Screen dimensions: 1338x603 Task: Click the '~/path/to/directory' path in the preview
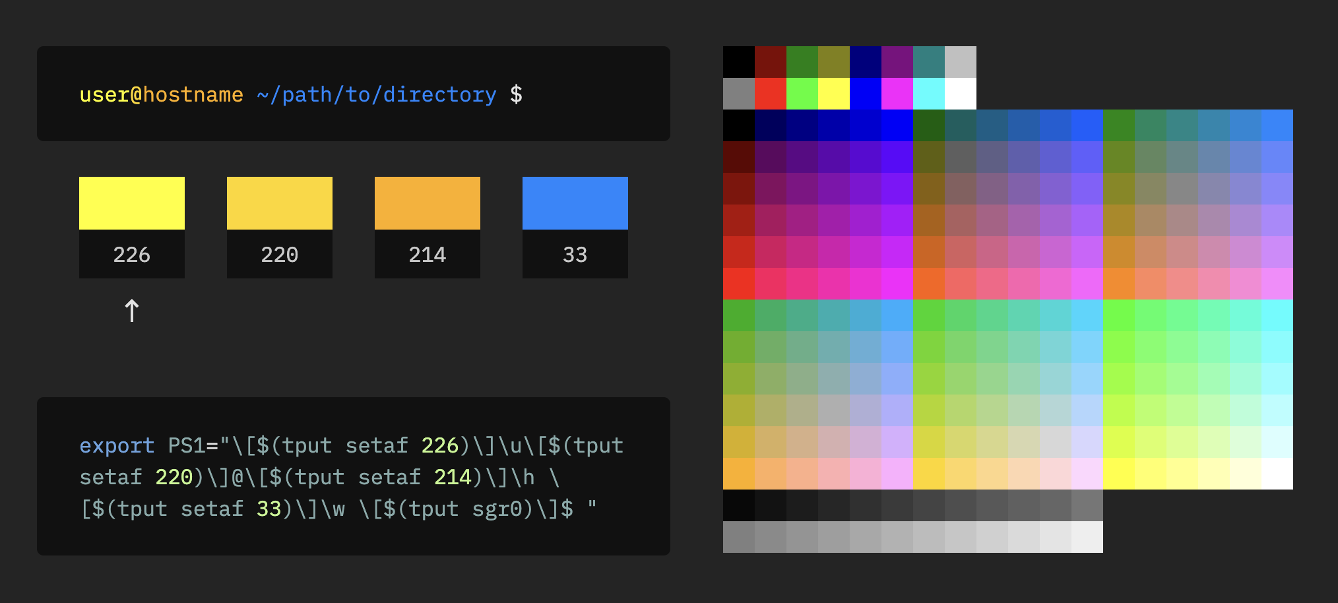[376, 95]
